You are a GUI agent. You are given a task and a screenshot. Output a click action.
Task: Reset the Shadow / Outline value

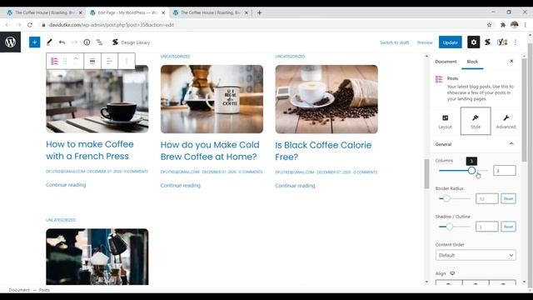508,227
